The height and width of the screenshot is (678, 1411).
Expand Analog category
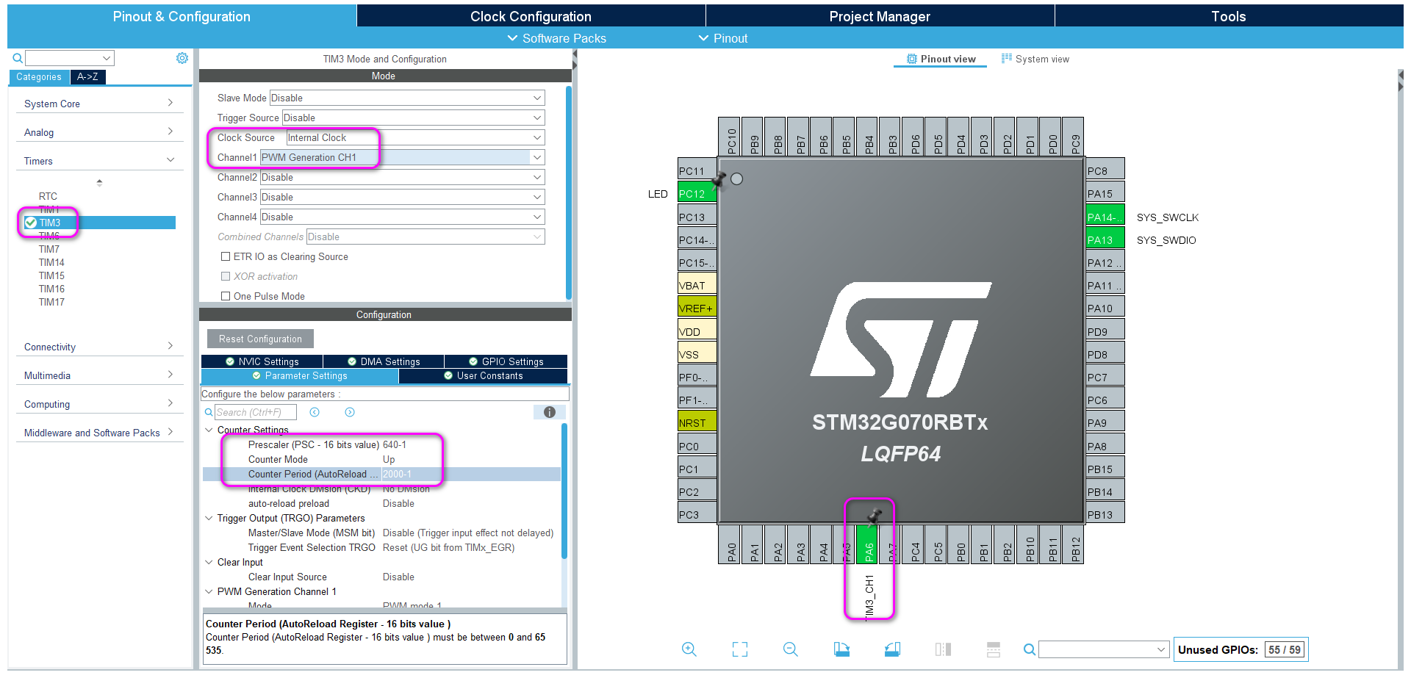[x=98, y=132]
